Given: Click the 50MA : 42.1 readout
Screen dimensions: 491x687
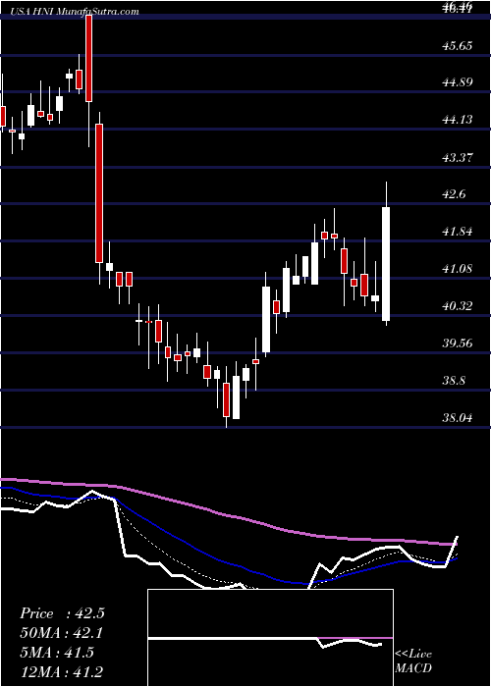Looking at the screenshot, I should (x=62, y=633).
